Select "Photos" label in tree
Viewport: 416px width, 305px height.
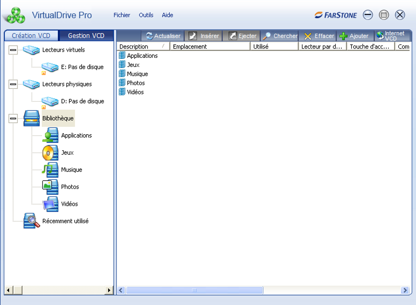coord(70,187)
